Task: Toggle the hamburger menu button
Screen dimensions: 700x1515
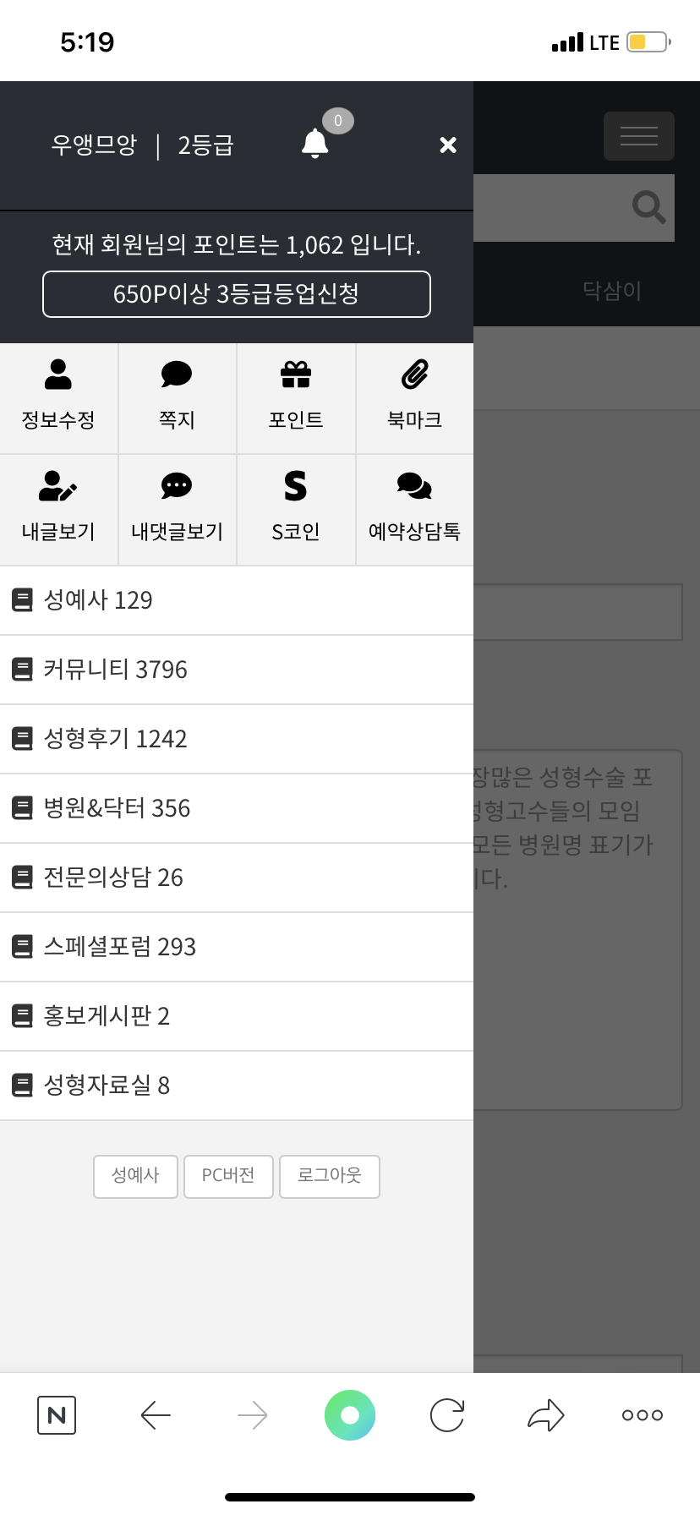Action: tap(638, 136)
